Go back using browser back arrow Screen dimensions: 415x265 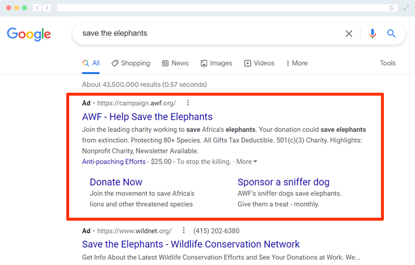pyautogui.click(x=37, y=8)
